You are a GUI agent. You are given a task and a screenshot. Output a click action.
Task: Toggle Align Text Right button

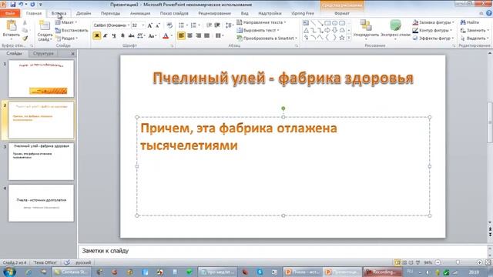(198, 35)
